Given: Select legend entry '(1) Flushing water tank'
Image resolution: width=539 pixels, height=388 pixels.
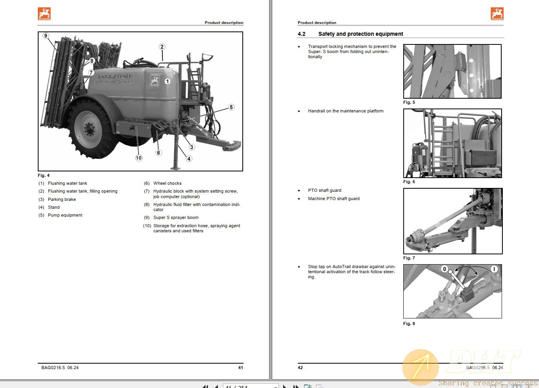Looking at the screenshot, I should [x=63, y=183].
